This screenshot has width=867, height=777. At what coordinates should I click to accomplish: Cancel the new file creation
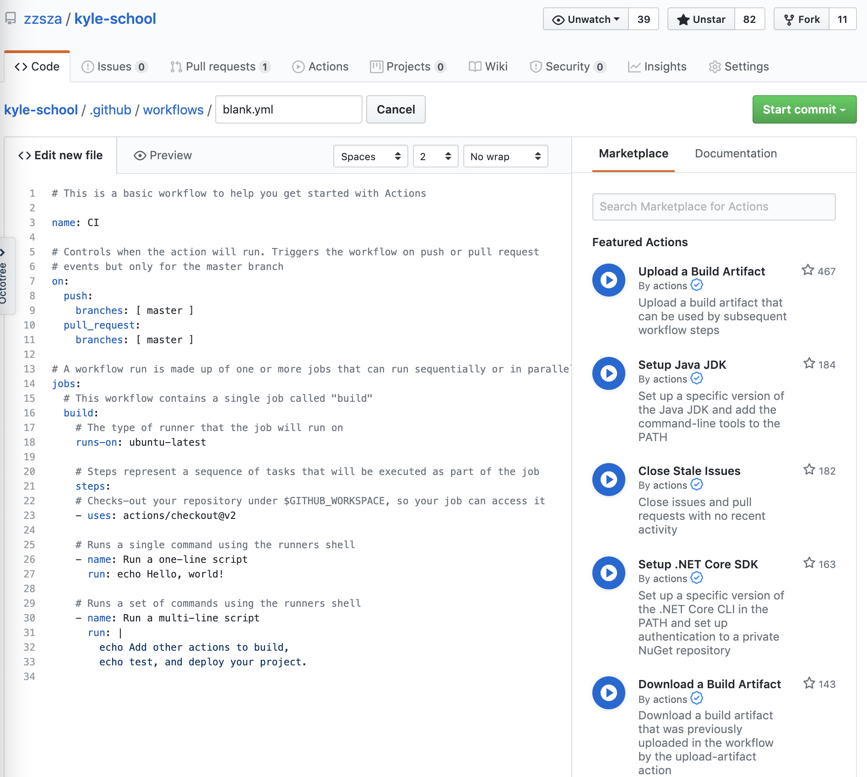tap(396, 109)
